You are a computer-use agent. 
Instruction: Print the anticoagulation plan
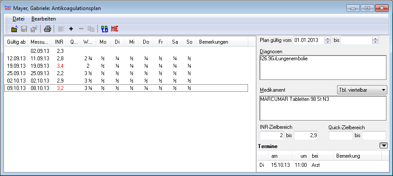[47, 29]
